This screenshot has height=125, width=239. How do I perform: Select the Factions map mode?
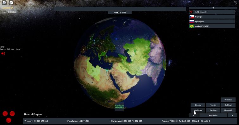click(213, 110)
